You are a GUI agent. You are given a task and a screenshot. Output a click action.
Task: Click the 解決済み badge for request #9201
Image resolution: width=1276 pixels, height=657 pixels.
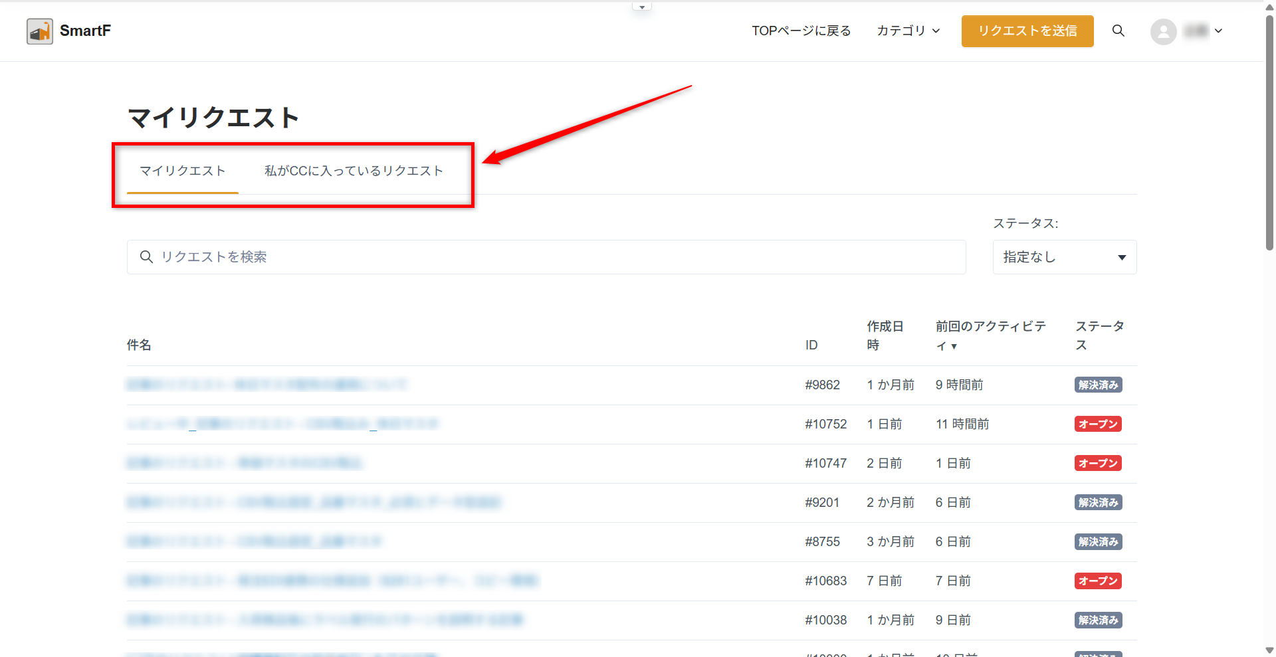click(1098, 503)
